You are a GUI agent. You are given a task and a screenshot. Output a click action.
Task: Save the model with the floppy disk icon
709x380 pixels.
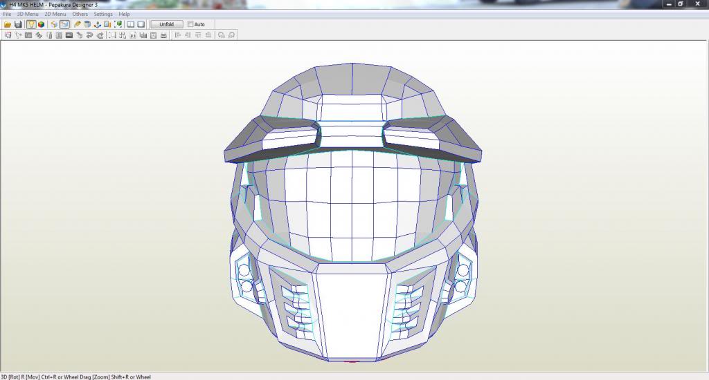point(18,24)
